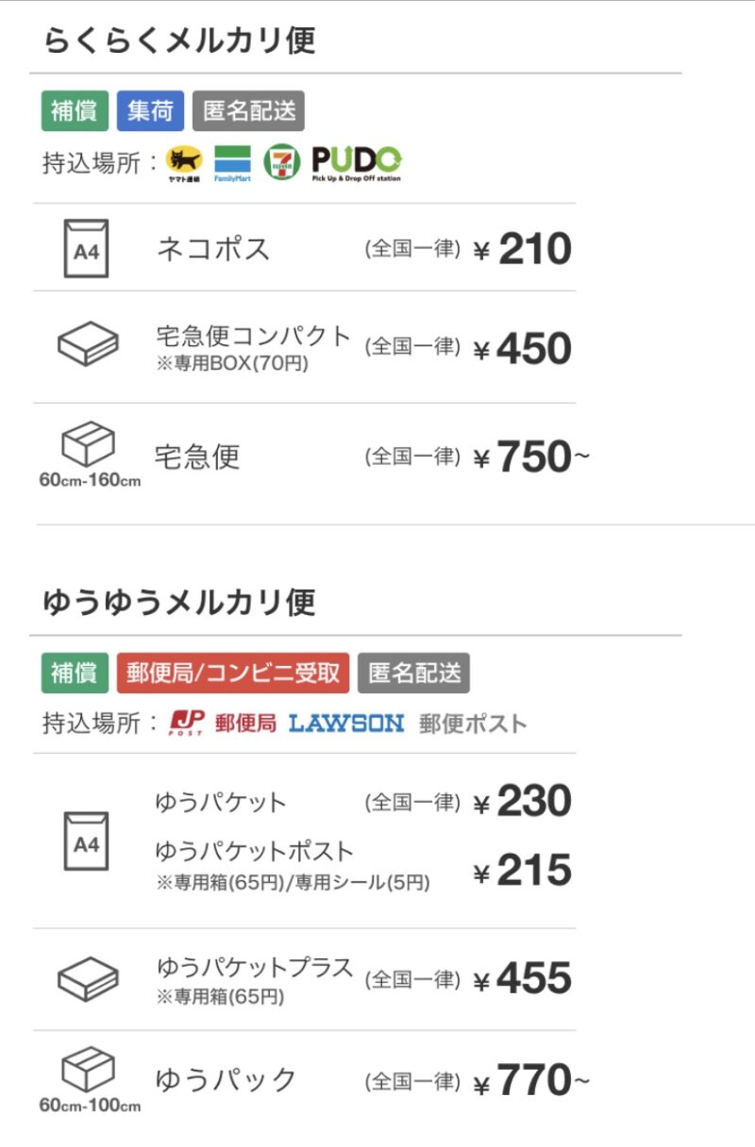Select the green 補償 badge under らくらくメルカリ便
This screenshot has height=1147, width=755.
pos(75,110)
